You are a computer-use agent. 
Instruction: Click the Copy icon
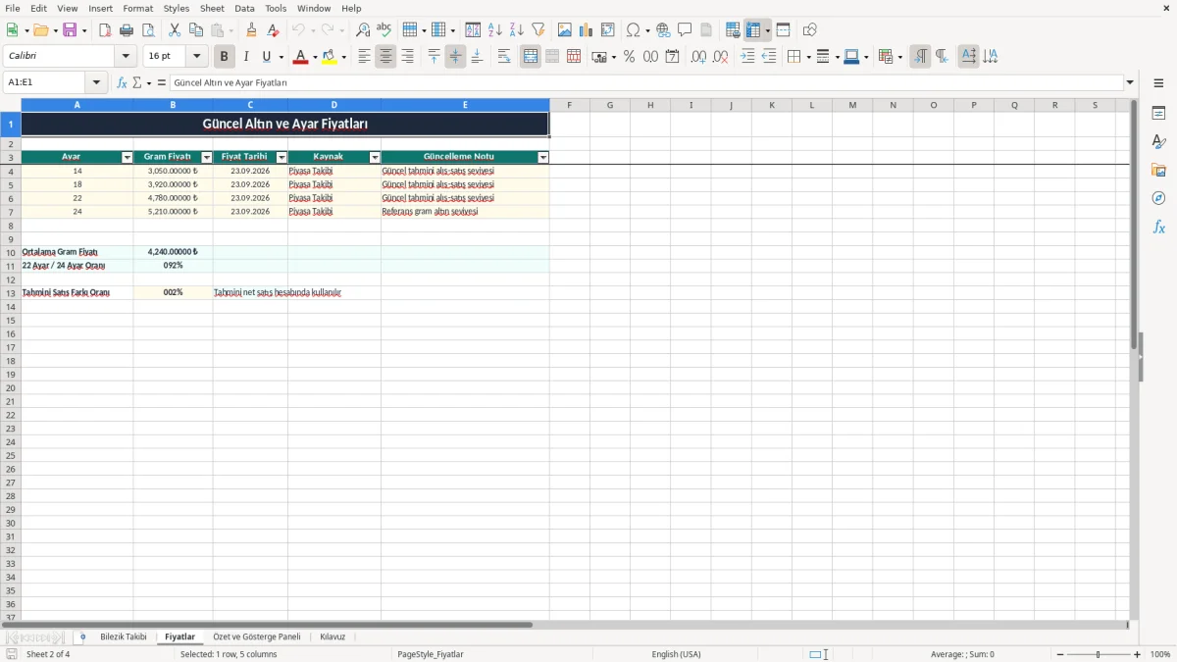(x=196, y=30)
